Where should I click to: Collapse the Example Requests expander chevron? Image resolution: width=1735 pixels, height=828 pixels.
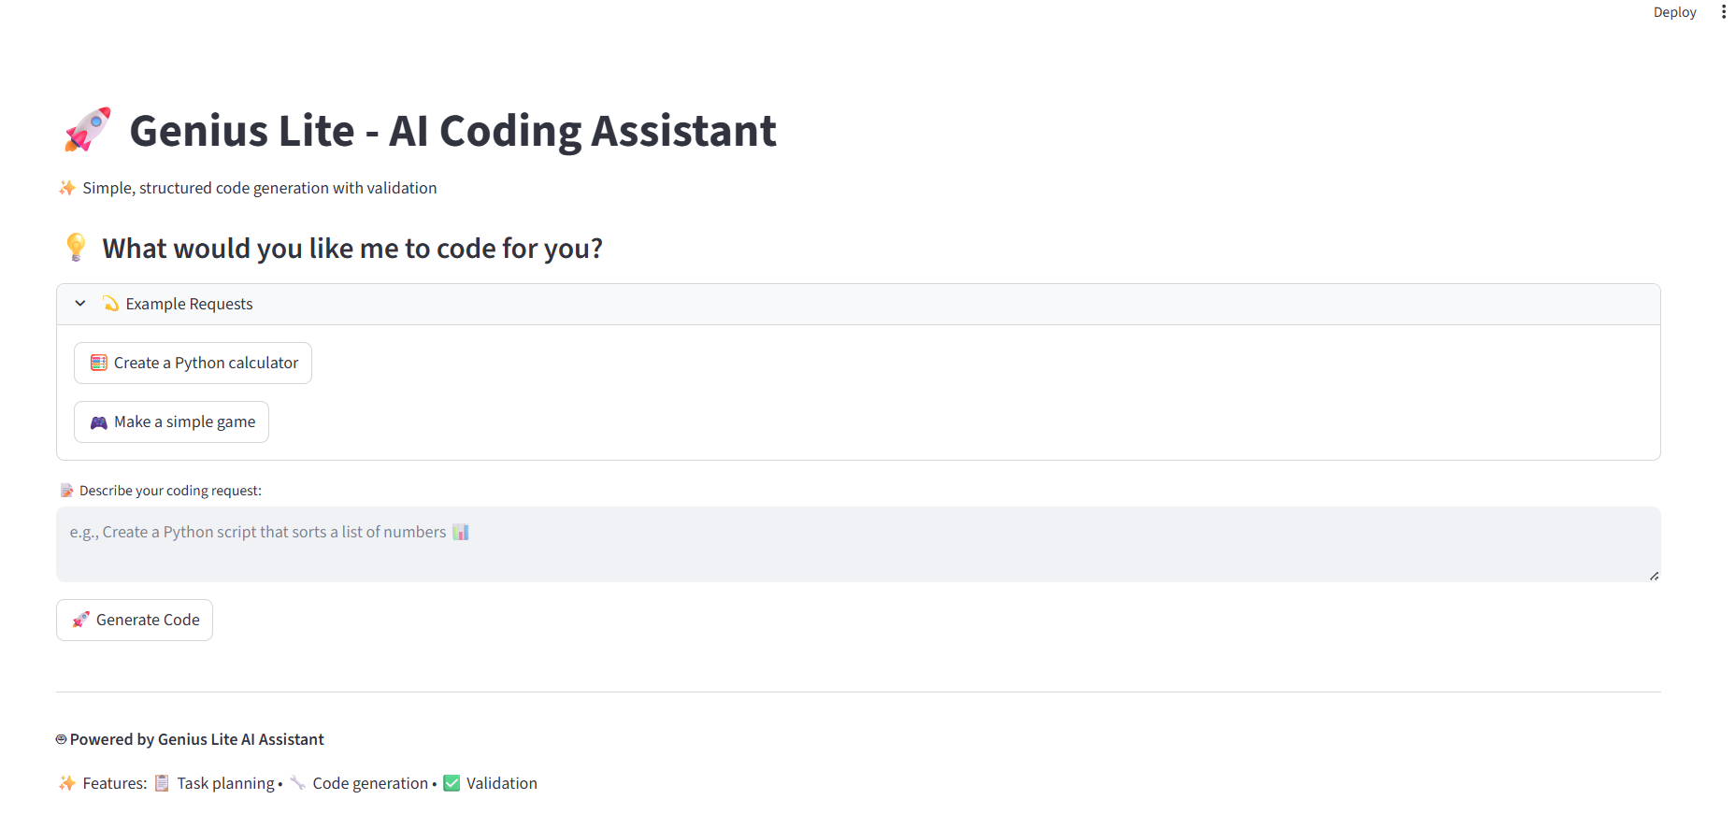point(80,304)
